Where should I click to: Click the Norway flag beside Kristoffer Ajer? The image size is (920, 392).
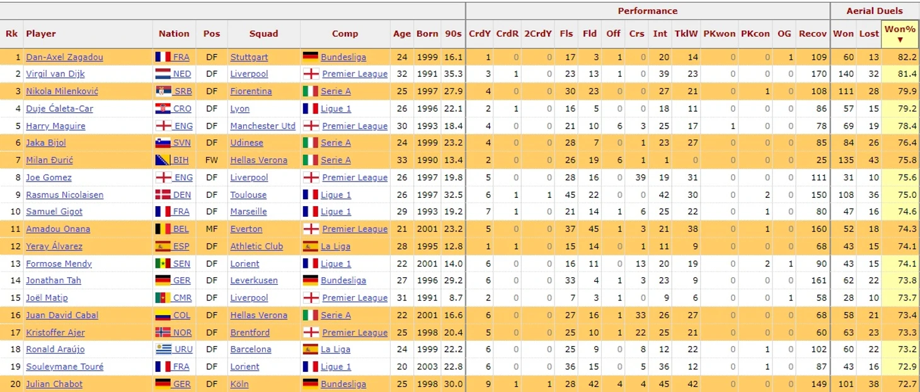(163, 332)
